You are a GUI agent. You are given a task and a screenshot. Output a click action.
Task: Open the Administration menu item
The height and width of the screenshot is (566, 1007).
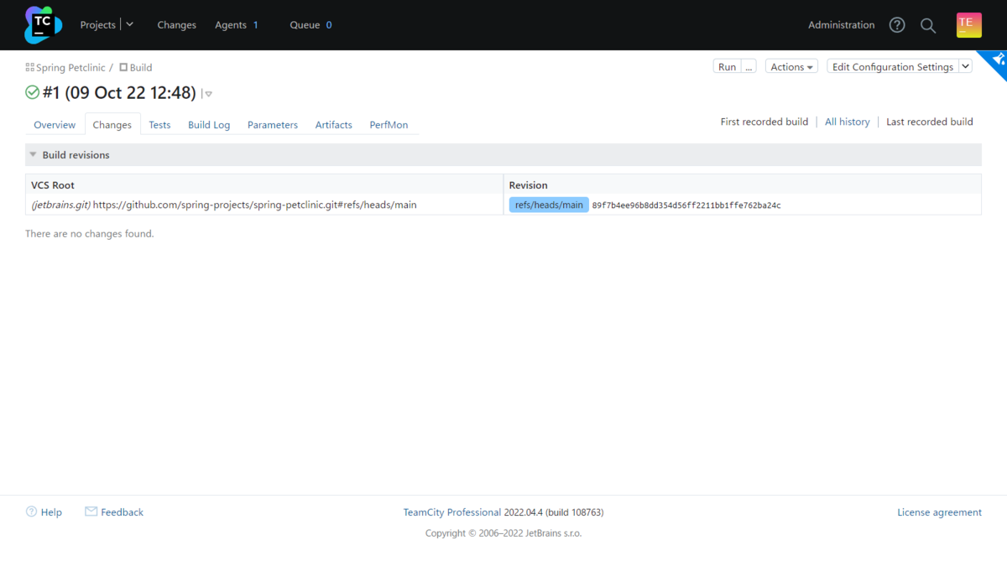coord(841,25)
